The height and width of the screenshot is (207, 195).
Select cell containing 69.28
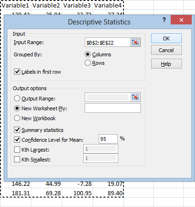coord(46,193)
